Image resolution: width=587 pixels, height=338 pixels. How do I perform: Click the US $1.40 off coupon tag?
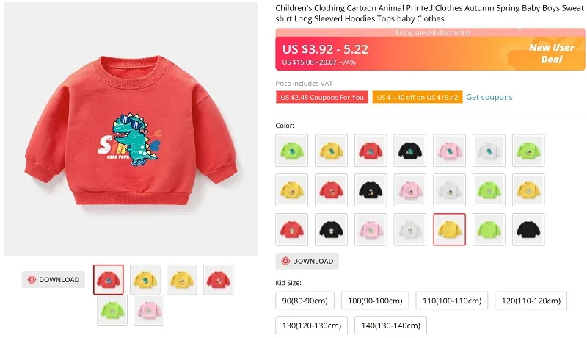(418, 97)
